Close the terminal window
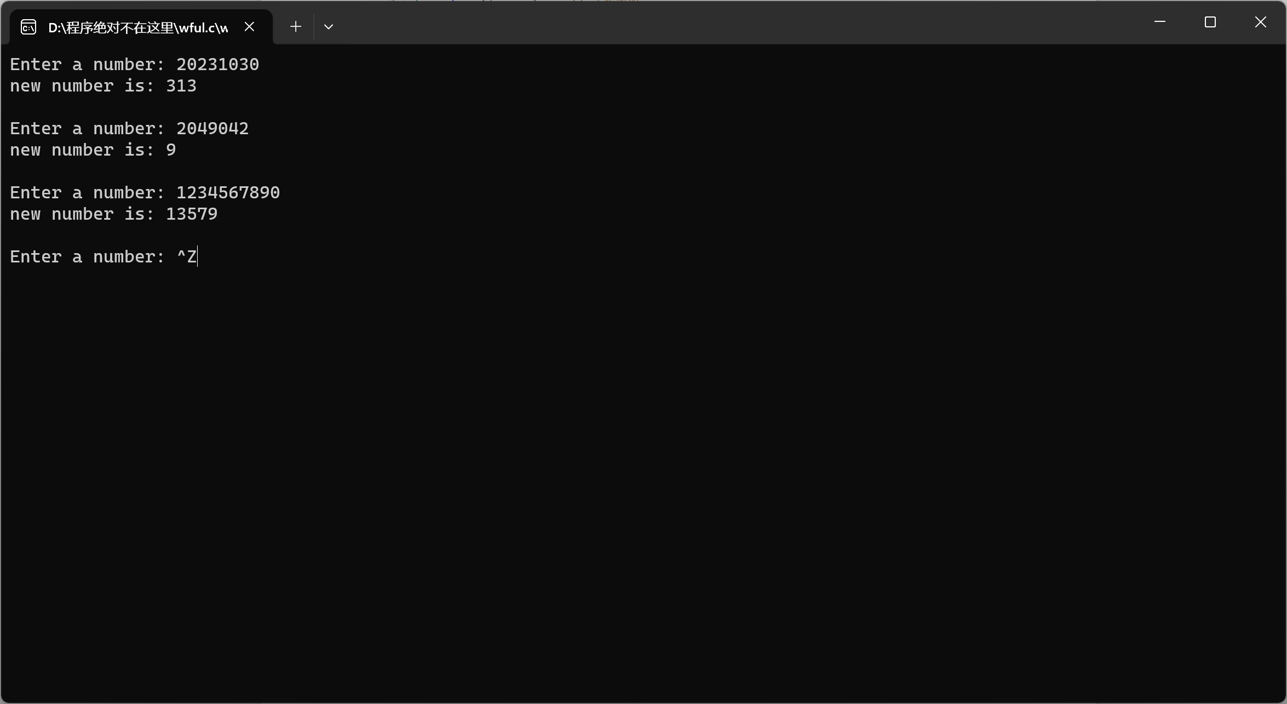The height and width of the screenshot is (704, 1287). [x=1260, y=22]
